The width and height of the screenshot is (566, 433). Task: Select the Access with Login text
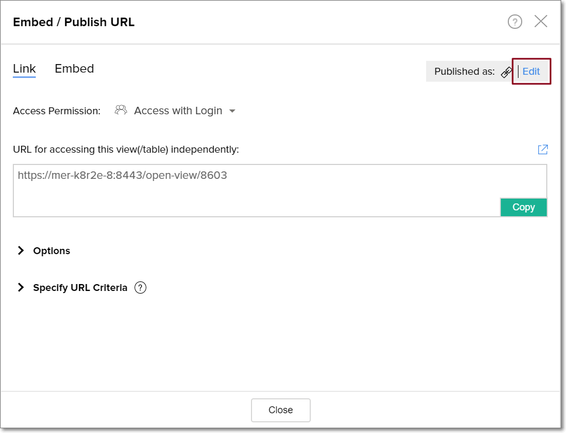(x=178, y=111)
